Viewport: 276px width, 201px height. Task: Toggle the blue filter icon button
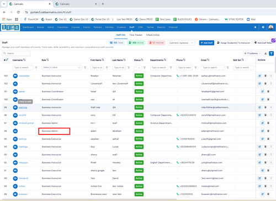pos(271,53)
